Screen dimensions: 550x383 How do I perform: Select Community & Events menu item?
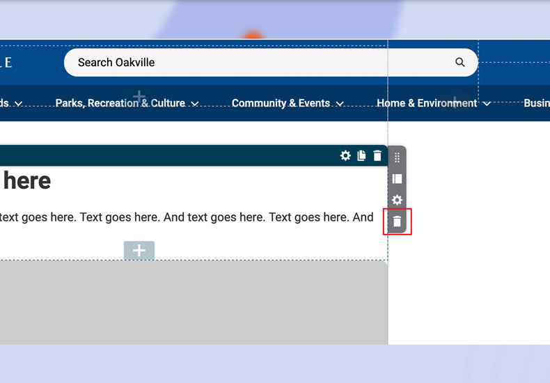(x=281, y=103)
